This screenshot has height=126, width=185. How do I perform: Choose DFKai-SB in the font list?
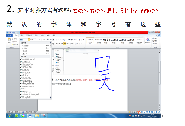[x=35, y=67]
